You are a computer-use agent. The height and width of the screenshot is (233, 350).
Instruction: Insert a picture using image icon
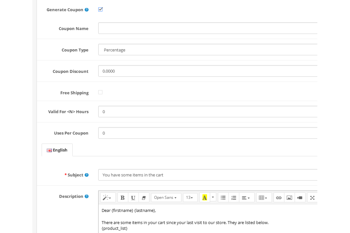tap(289, 197)
